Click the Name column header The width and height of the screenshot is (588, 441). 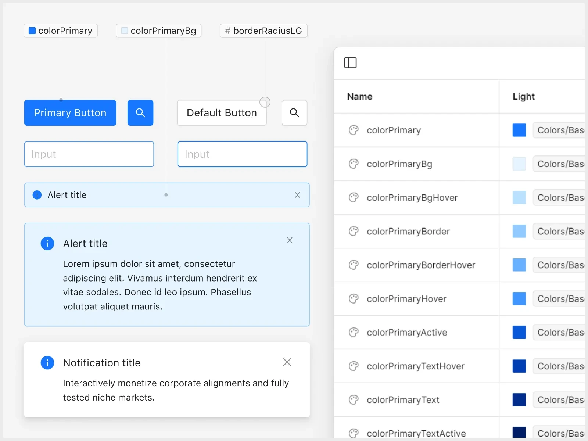click(x=359, y=97)
